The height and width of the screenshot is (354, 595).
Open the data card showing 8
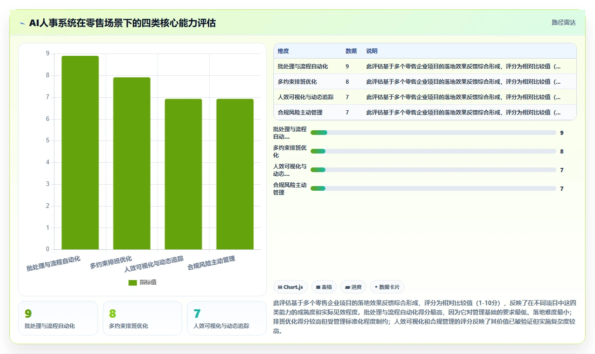coord(142,318)
